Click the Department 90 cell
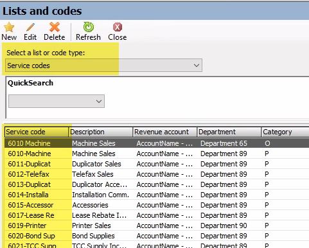The image size is (309, 248). tap(224, 226)
